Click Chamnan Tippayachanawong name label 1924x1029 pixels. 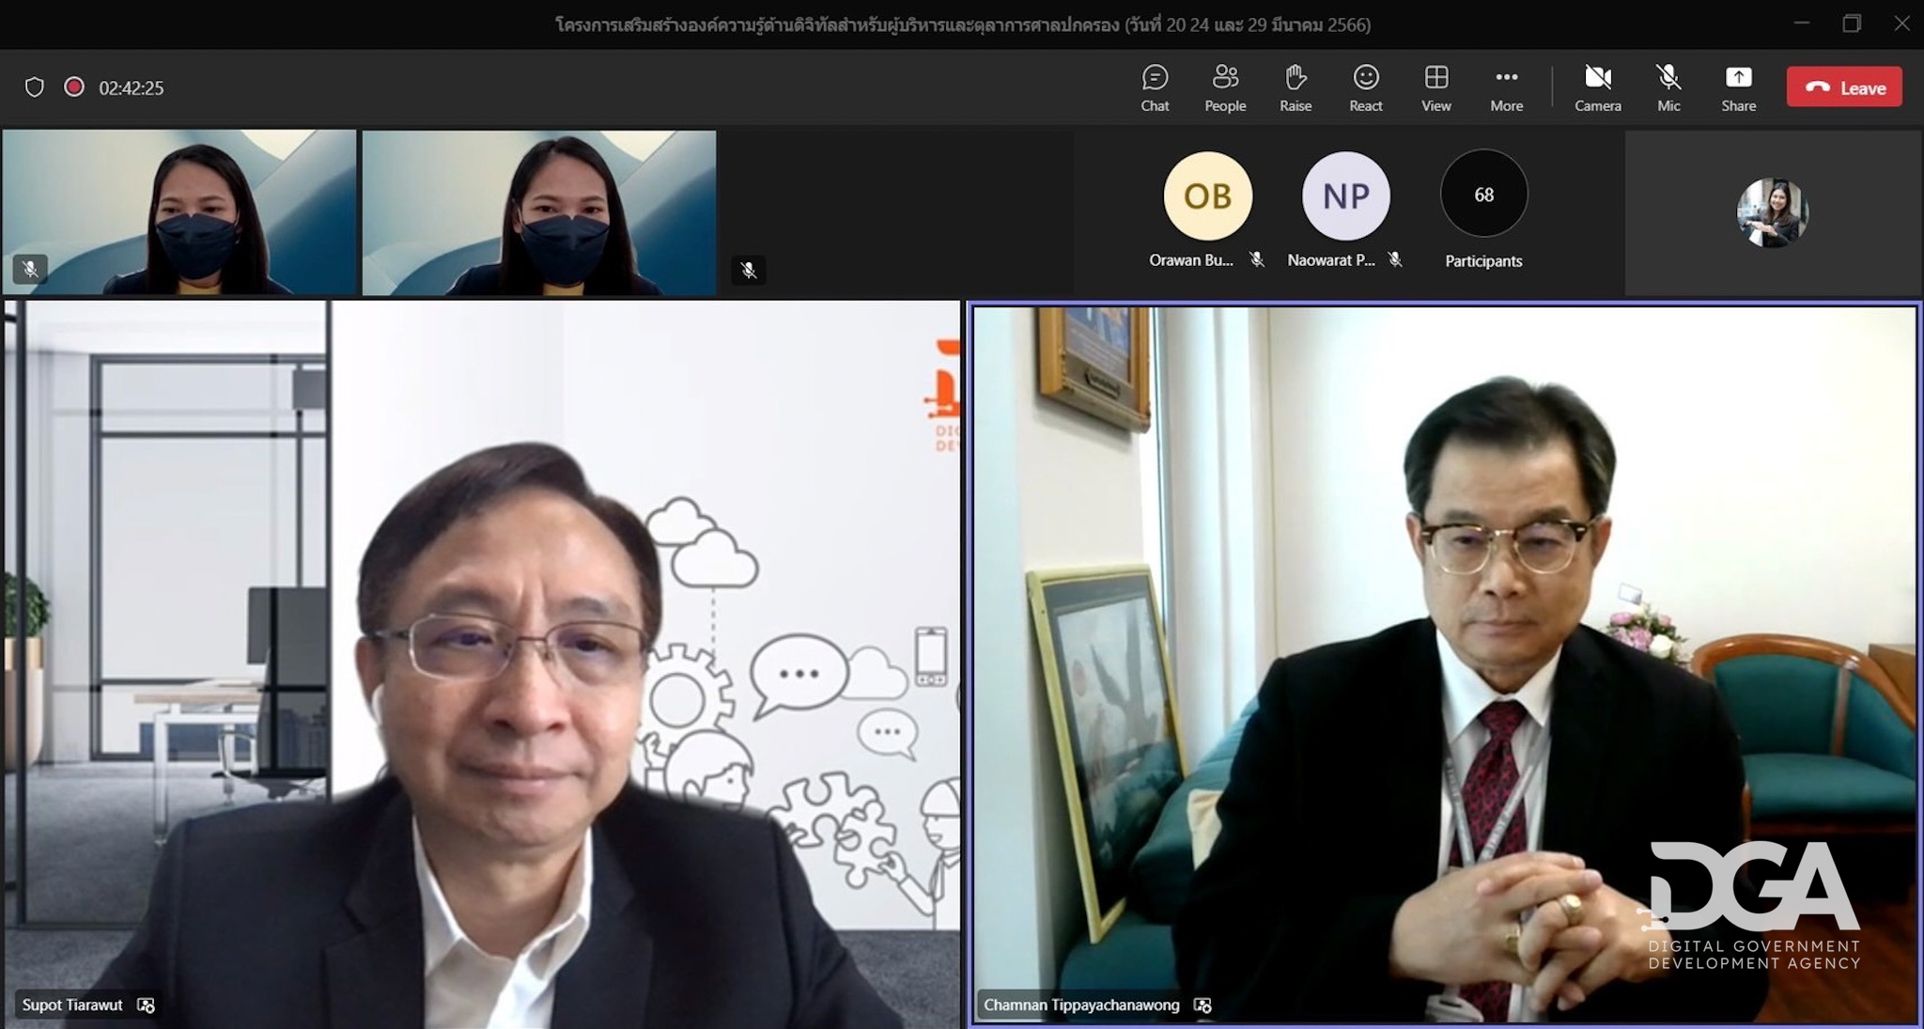coord(1081,1005)
